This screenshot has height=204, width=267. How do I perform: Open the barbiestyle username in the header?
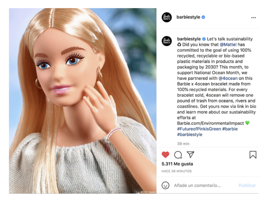[188, 17]
